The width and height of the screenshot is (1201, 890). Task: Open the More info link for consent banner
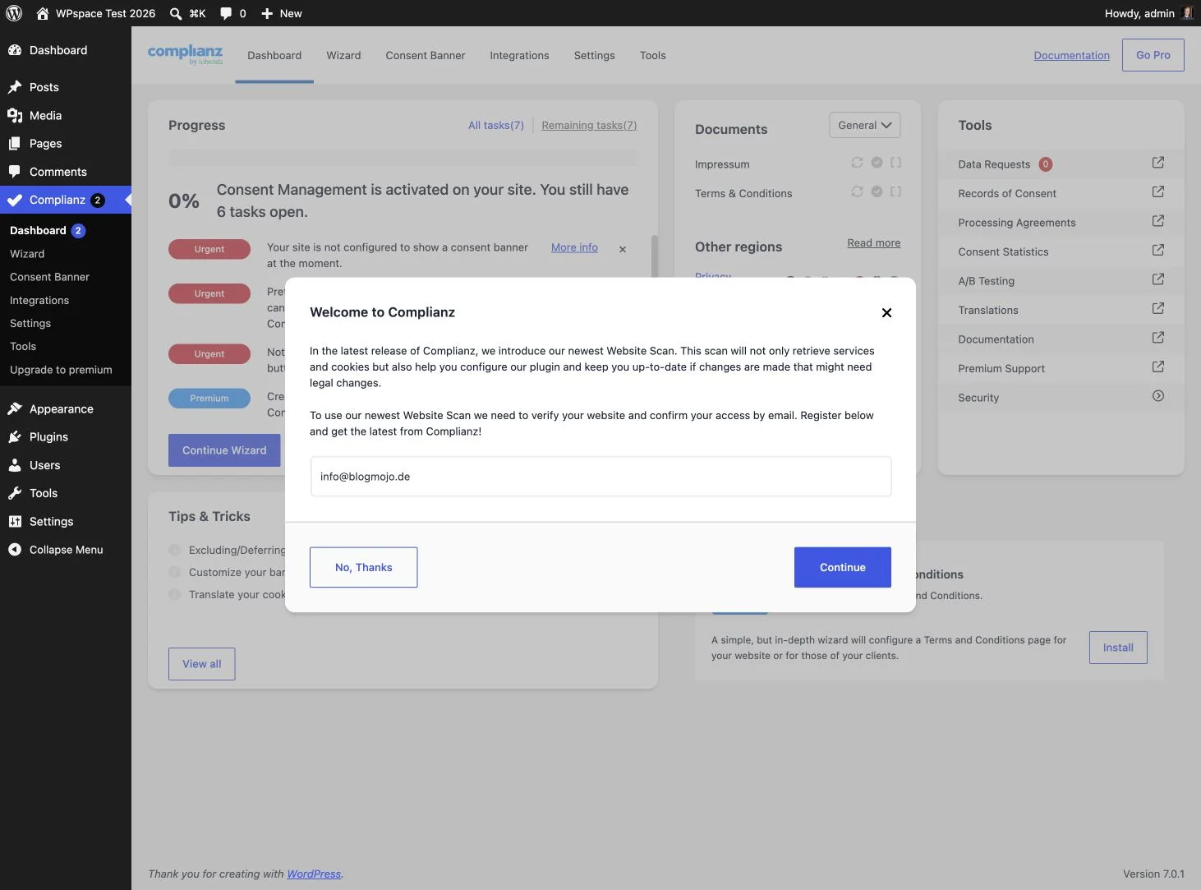click(x=574, y=247)
